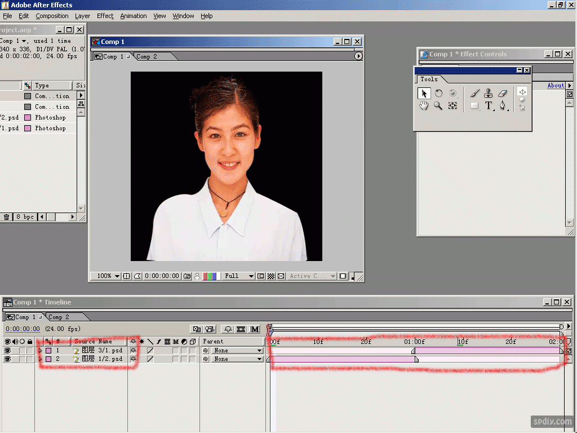The image size is (577, 433).
Task: Open the Full resolution dropdown
Action: tap(239, 276)
